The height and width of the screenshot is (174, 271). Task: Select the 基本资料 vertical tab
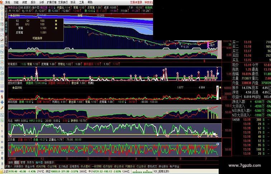point(6,41)
